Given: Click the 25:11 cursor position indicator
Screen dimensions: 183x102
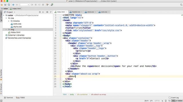Looking at the screenshot, I should click(146, 101).
